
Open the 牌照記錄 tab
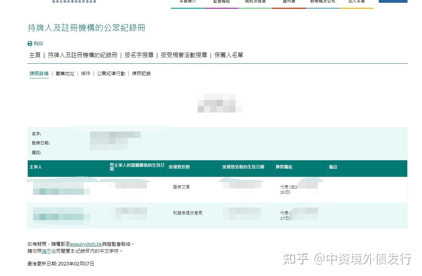click(141, 73)
